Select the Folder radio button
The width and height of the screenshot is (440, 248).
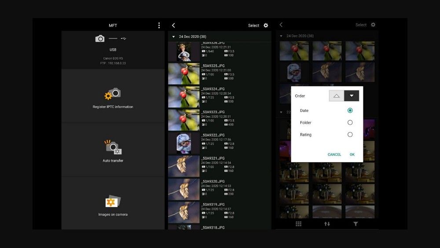click(x=350, y=122)
